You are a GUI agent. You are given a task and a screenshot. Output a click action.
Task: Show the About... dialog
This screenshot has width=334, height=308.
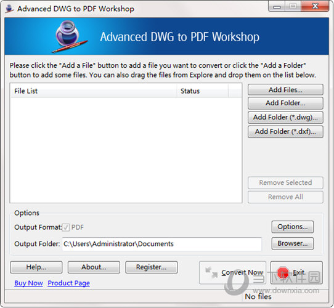coord(94,267)
